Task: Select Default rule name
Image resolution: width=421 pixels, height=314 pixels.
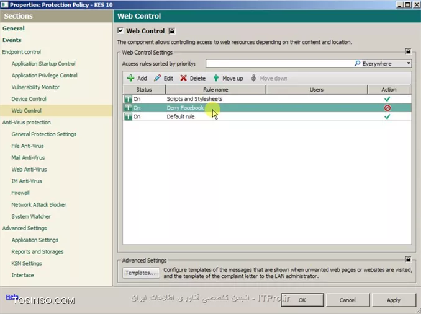Action: point(181,116)
